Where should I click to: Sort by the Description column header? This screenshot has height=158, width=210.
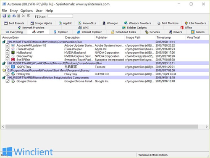[79, 37]
